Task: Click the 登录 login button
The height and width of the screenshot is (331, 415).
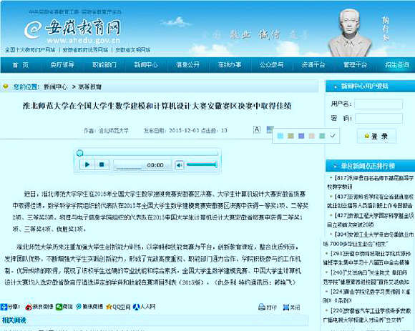Action: pyautogui.click(x=376, y=136)
